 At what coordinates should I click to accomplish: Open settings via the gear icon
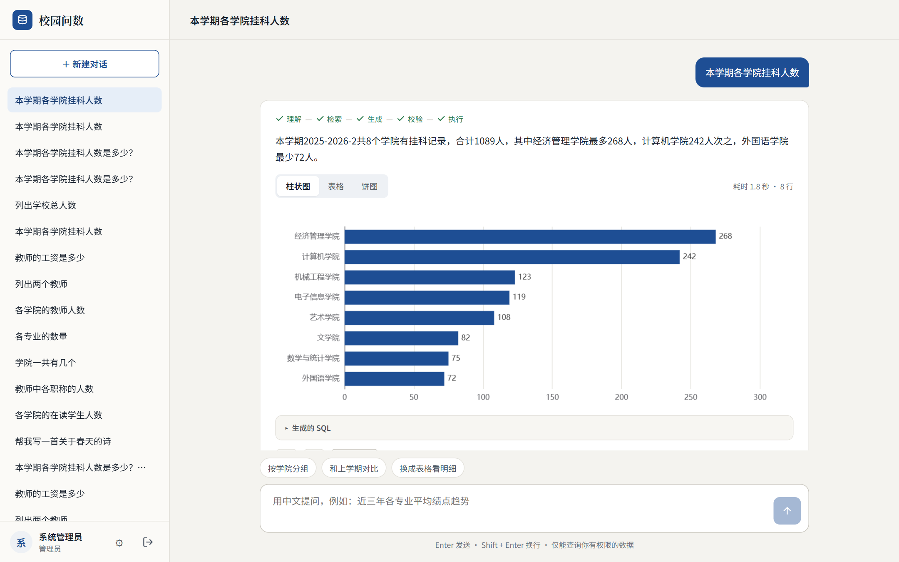(x=119, y=543)
